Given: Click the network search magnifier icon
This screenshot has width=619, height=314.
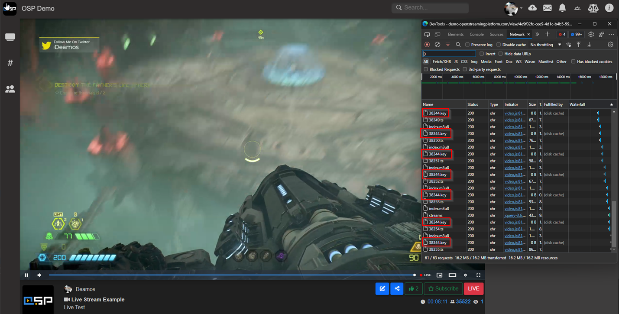Looking at the screenshot, I should (x=458, y=45).
